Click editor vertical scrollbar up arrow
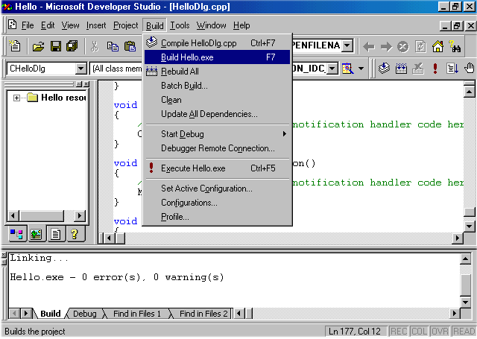Screen dimensions: 477x339 click(469, 92)
